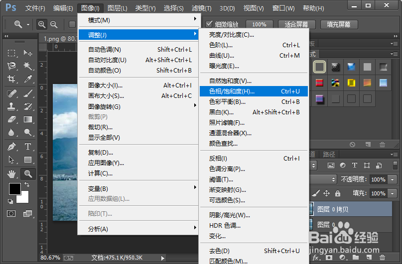Open the 填充 dropdown arrow
The height and width of the screenshot is (264, 402).
(x=392, y=193)
